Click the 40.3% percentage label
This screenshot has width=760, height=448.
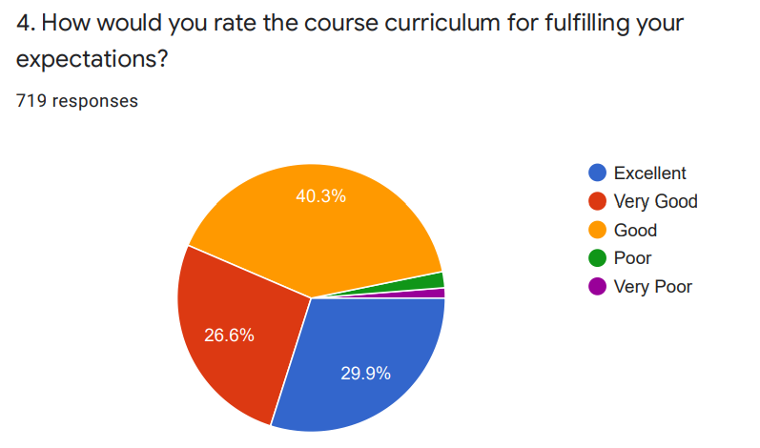coord(320,196)
